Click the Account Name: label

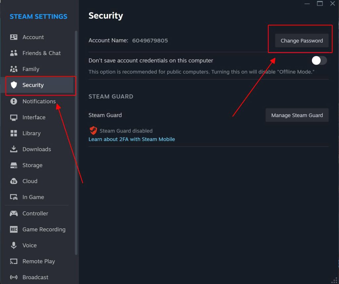(108, 40)
